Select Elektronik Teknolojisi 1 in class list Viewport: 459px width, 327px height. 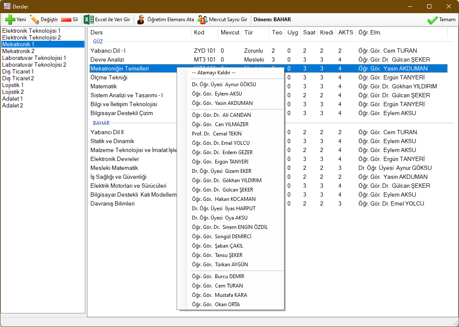[31, 31]
